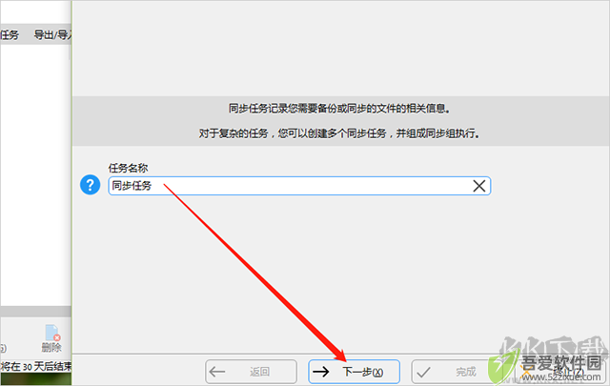
Task: Go back using the 返回 button
Action: coord(251,372)
